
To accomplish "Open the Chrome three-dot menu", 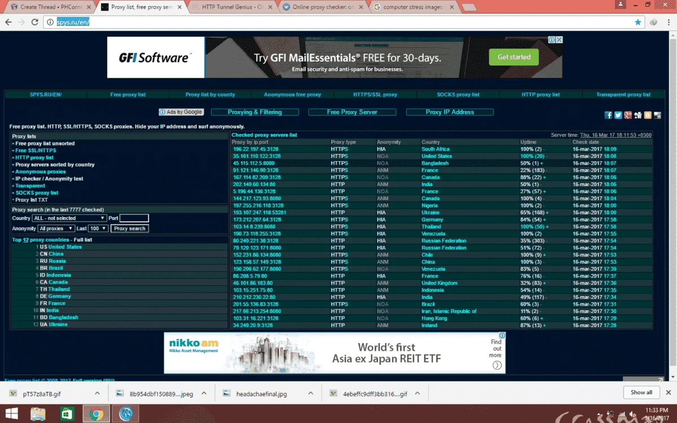I will 667,22.
